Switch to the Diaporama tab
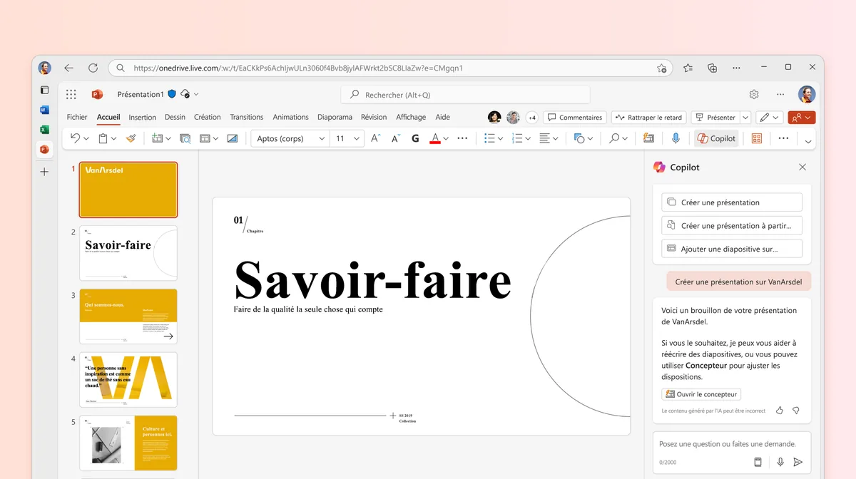The height and width of the screenshot is (479, 856). pyautogui.click(x=335, y=117)
